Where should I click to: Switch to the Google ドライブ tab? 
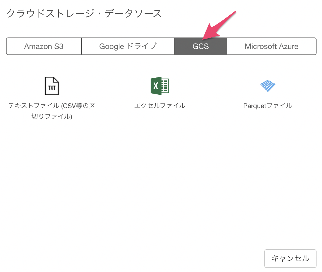[x=128, y=46]
